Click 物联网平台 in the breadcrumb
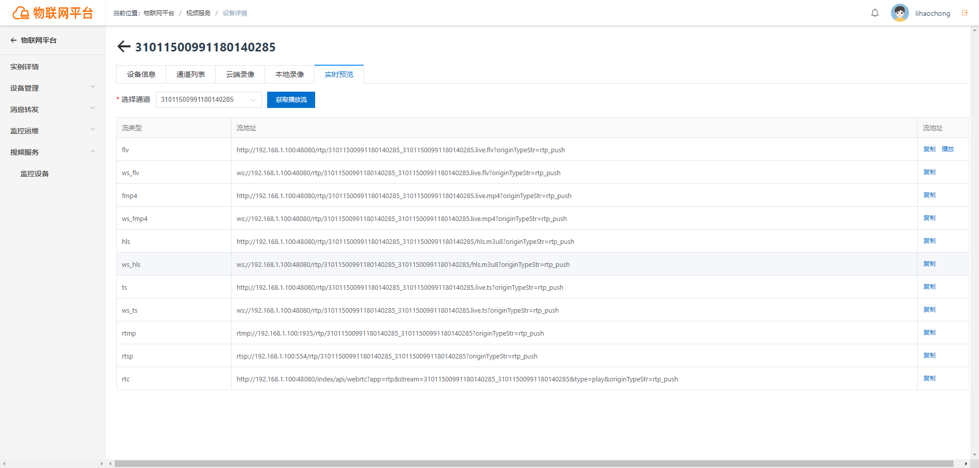The height and width of the screenshot is (468, 979). tap(159, 13)
